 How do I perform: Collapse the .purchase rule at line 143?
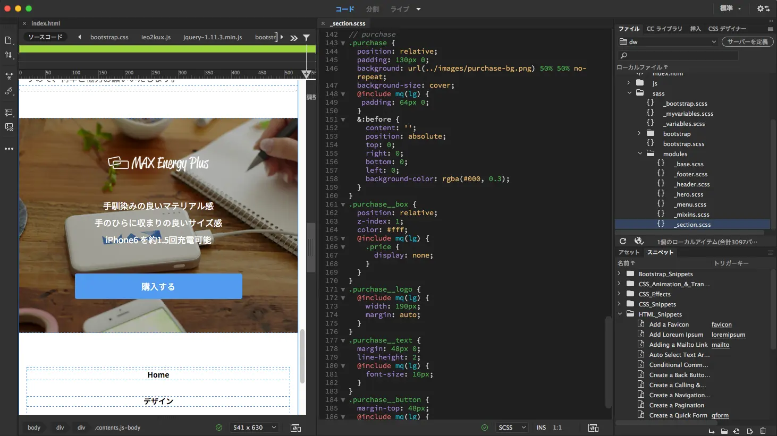(343, 43)
